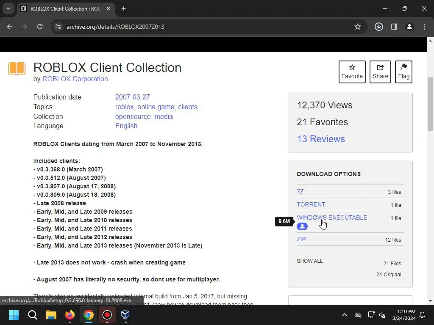Open opensource_media collection link
Image resolution: width=434 pixels, height=325 pixels.
pos(144,116)
